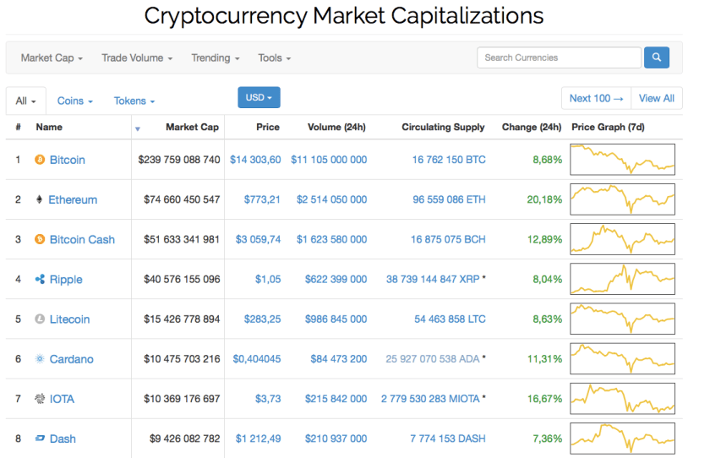710x458 pixels.
Task: Expand the Trade Volume menu
Action: coord(137,57)
